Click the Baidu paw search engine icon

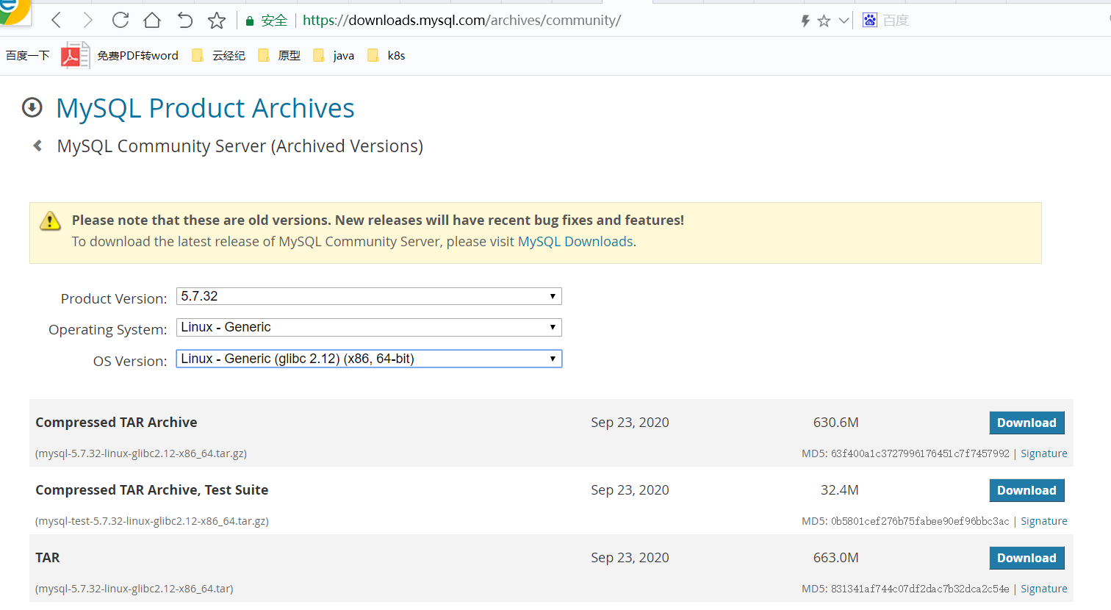[x=870, y=20]
